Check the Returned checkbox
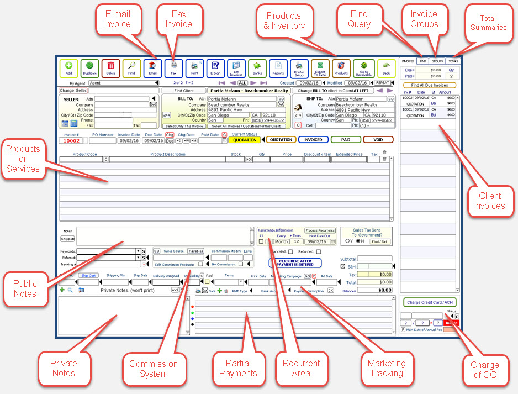The image size is (518, 394). click(x=319, y=252)
